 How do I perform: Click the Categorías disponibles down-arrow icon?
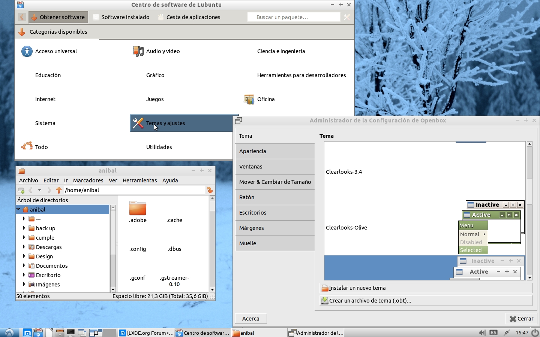coord(22,32)
